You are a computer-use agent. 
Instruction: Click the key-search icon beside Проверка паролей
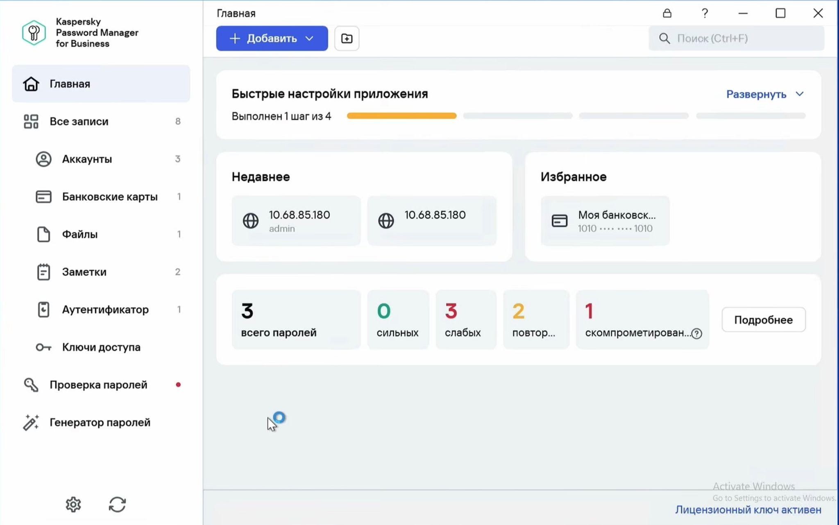point(31,385)
